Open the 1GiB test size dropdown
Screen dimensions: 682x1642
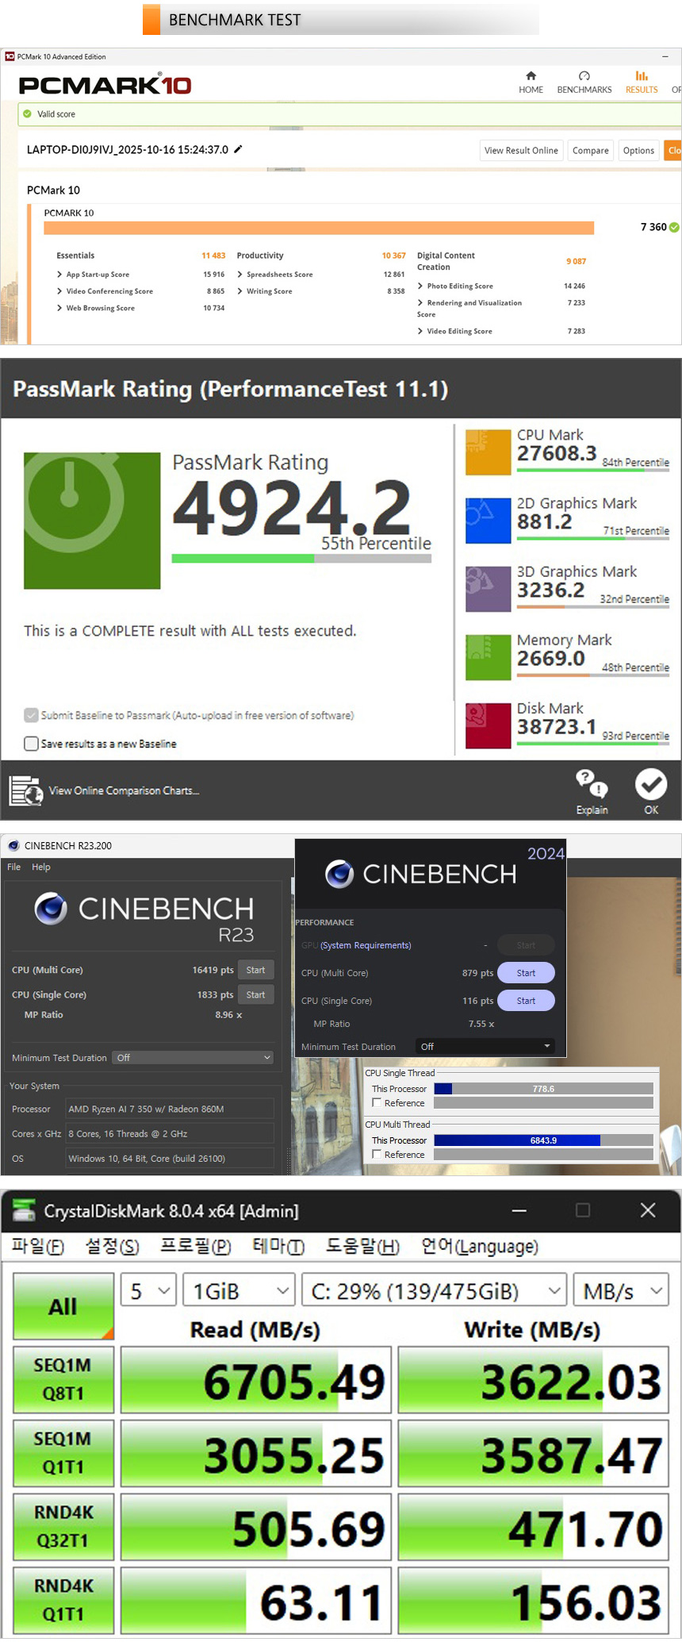(239, 1291)
